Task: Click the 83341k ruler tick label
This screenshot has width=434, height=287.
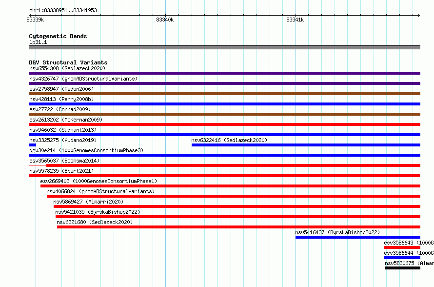Action: 295,20
